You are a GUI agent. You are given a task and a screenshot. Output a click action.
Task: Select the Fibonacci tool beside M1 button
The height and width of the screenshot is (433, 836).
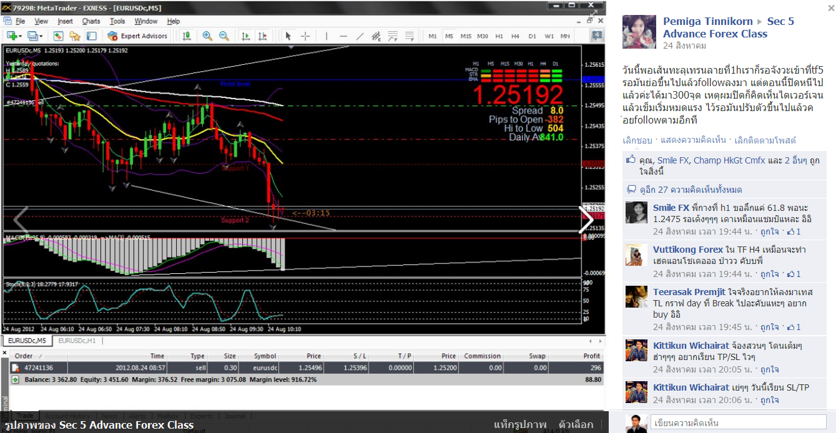pos(409,36)
